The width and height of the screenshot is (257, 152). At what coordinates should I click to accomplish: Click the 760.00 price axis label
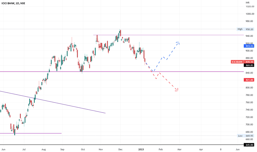tap(250, 102)
